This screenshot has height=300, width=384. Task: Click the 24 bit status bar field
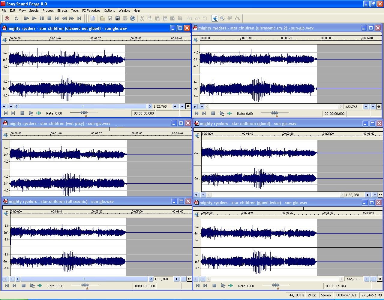coord(312,295)
